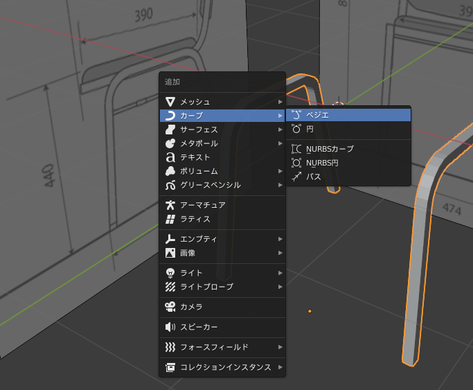The width and height of the screenshot is (473, 390).
Task: Click the ベジエ bezier curve icon
Action: point(296,115)
